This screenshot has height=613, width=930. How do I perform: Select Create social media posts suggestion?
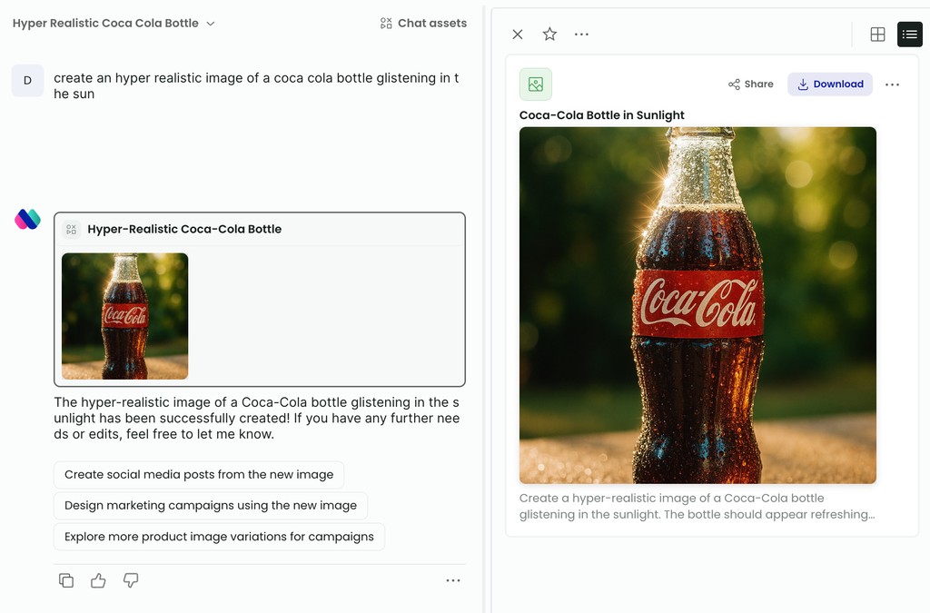coord(199,475)
